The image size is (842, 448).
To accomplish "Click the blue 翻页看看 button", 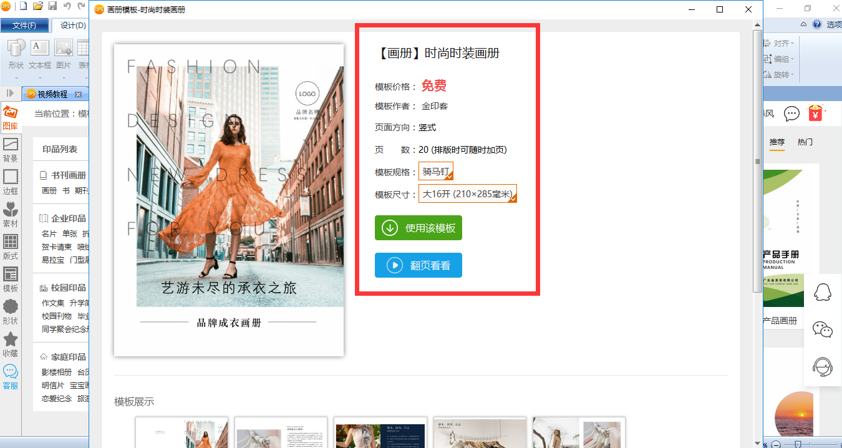I will [419, 265].
